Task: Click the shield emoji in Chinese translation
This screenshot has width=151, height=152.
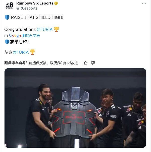Action: point(7,42)
